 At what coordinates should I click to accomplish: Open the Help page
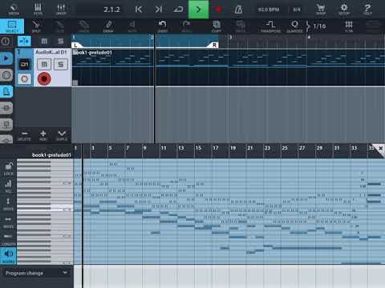(367, 10)
